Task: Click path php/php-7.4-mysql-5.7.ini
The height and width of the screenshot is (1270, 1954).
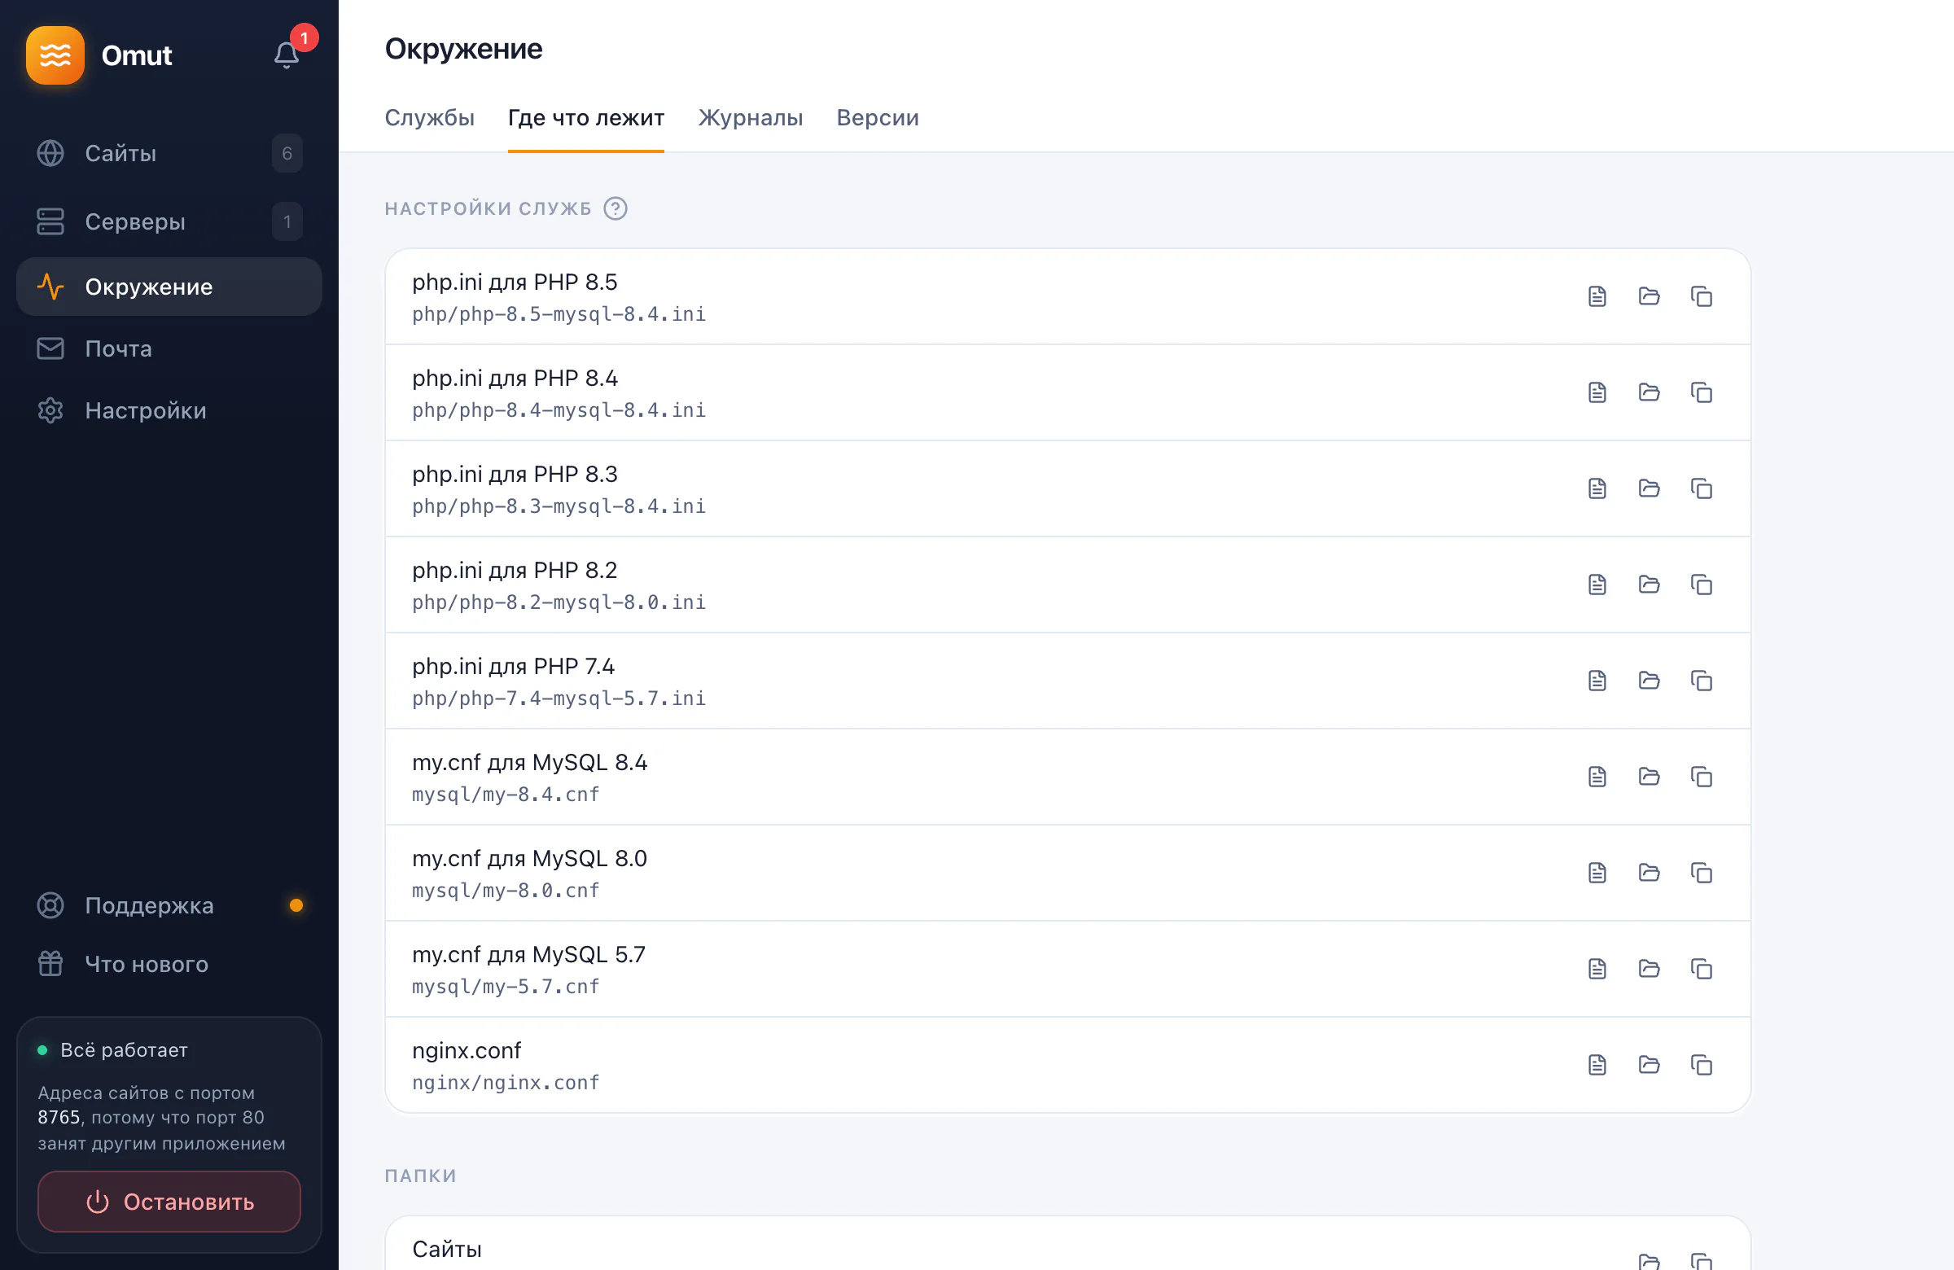Action: [559, 698]
